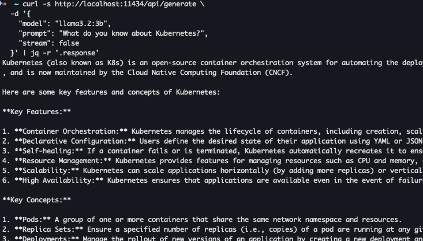The height and width of the screenshot is (241, 423).
Task: Click the "Pods" list item
Action: click(x=202, y=220)
